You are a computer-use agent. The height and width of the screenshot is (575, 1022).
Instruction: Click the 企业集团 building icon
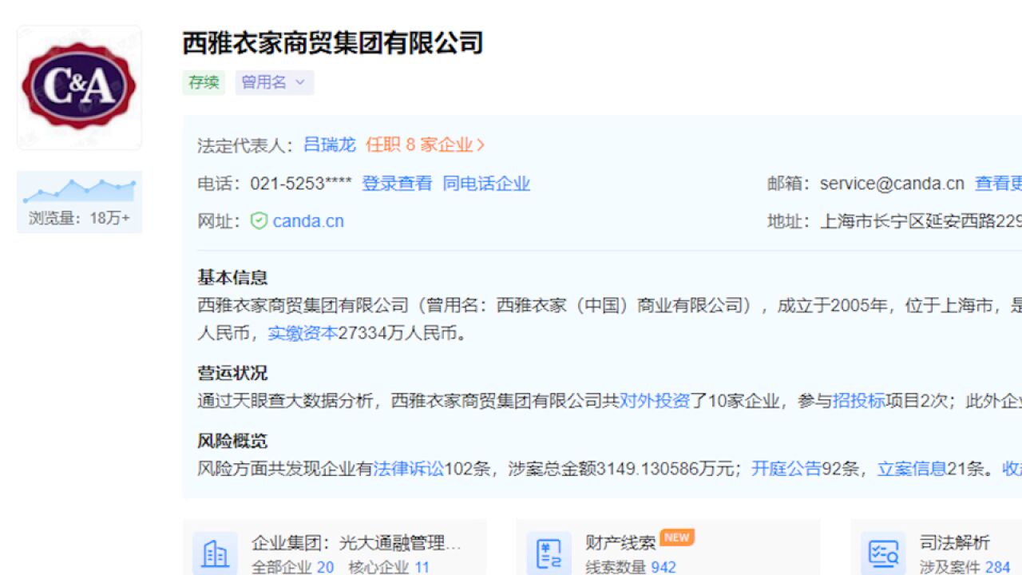tap(215, 553)
